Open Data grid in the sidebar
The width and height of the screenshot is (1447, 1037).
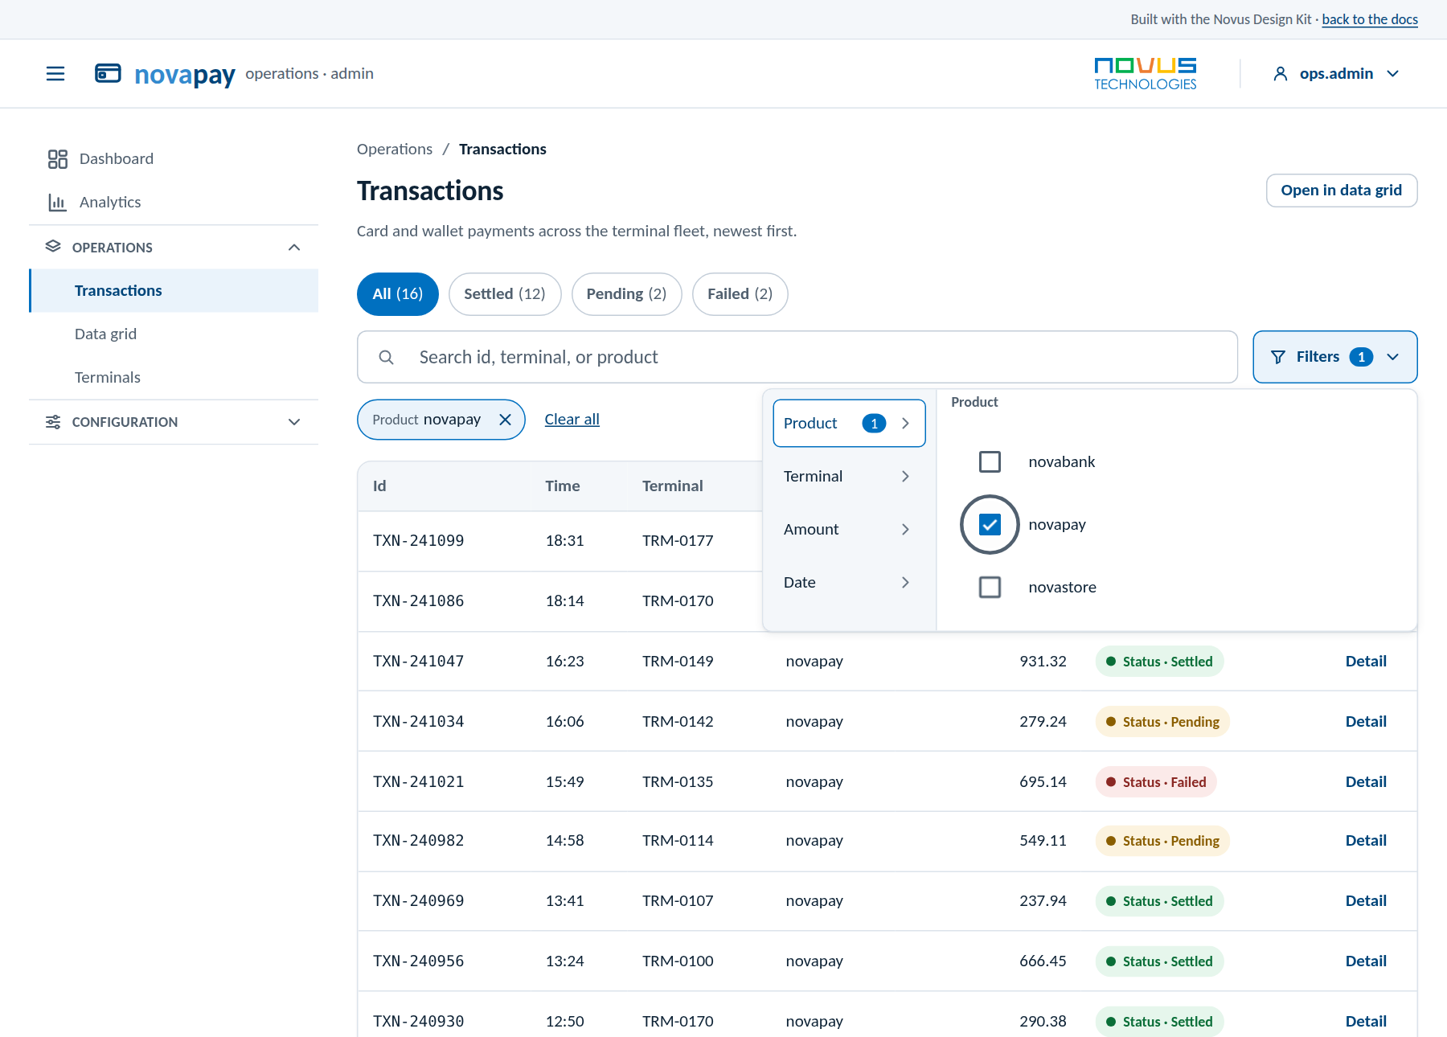(x=174, y=334)
